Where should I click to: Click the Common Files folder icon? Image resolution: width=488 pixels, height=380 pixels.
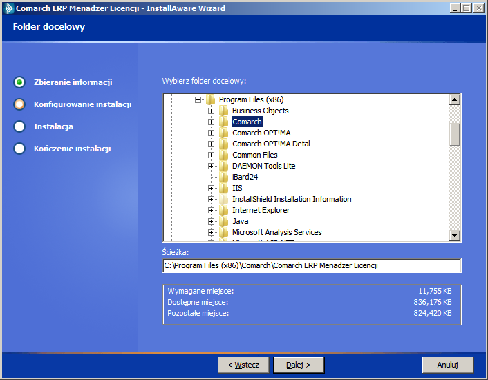(223, 155)
